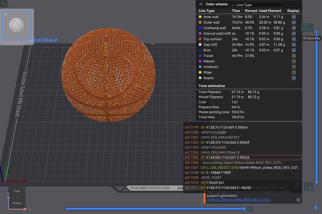Click the Prepare time value 4m1s

(x=236, y=107)
